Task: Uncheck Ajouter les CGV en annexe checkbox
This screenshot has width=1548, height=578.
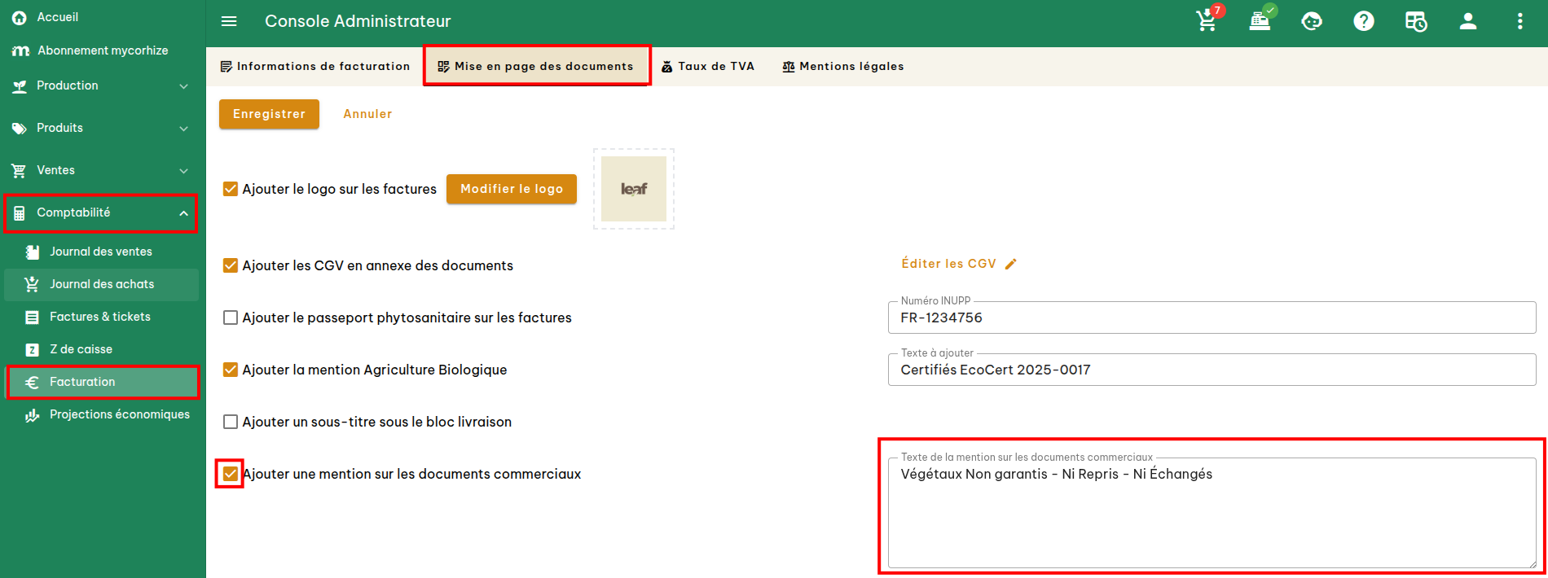Action: pos(231,265)
